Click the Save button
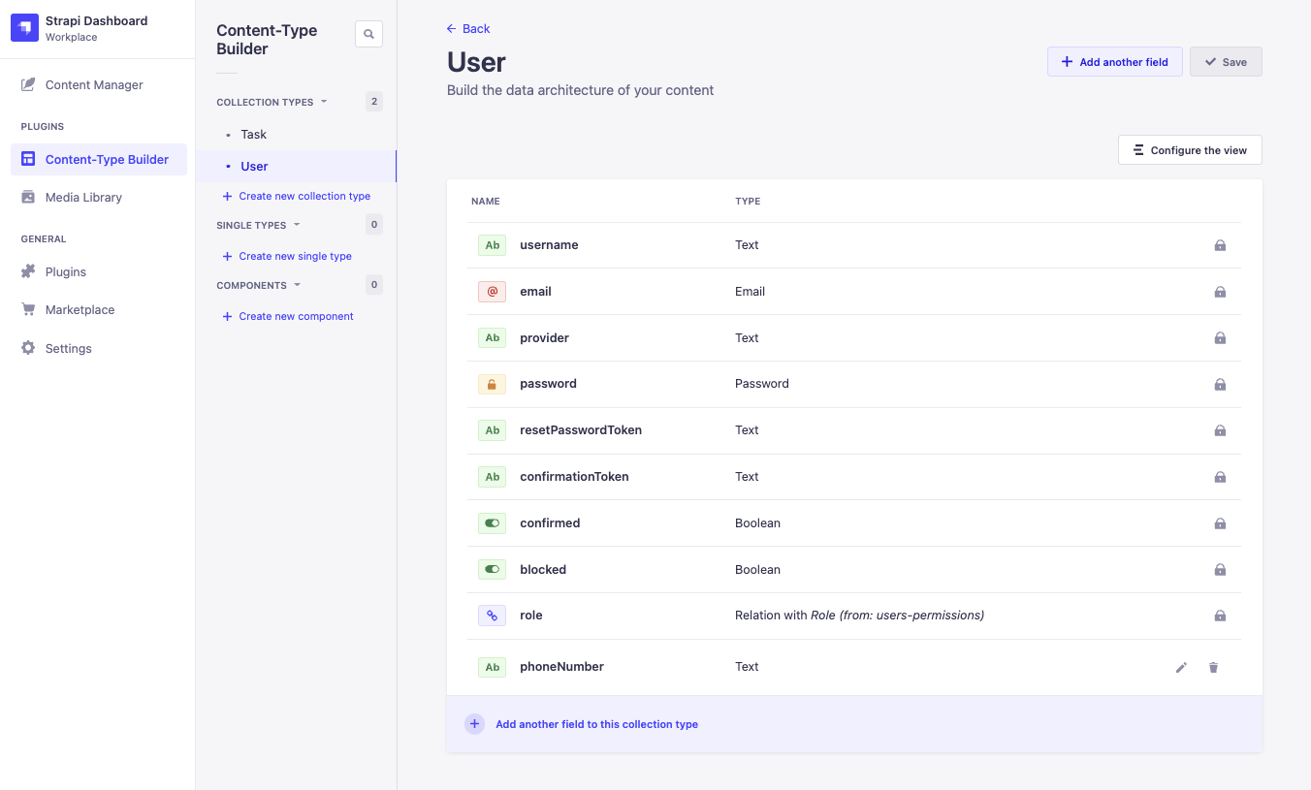This screenshot has width=1311, height=790. [1226, 61]
